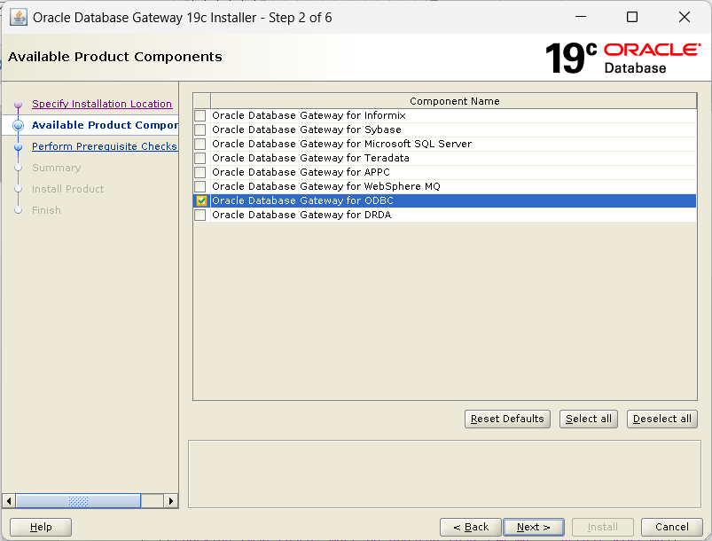Image resolution: width=712 pixels, height=541 pixels.
Task: Check the Gateway for Teradata checkbox
Action: (x=200, y=158)
